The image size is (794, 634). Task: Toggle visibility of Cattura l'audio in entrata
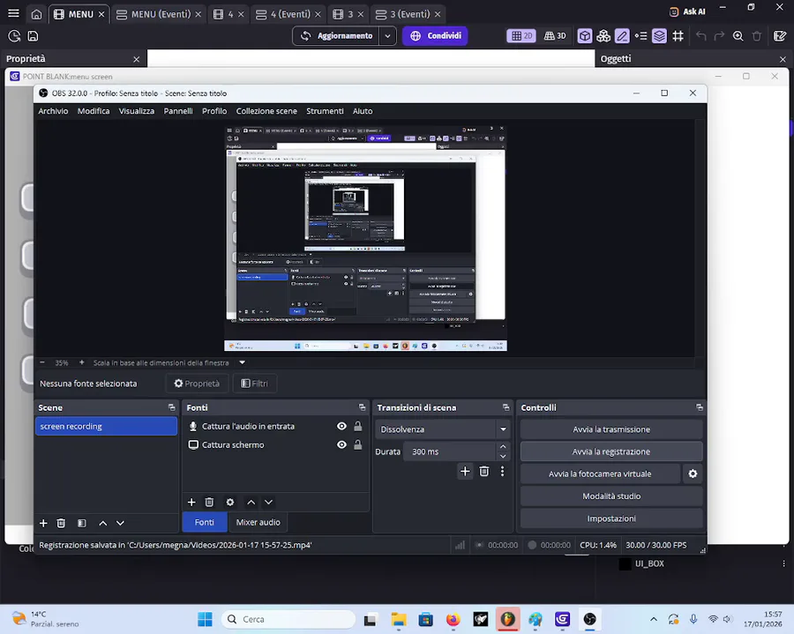click(x=341, y=426)
